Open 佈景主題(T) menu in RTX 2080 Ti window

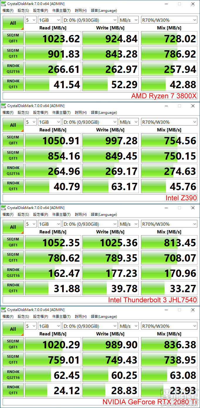point(61,317)
